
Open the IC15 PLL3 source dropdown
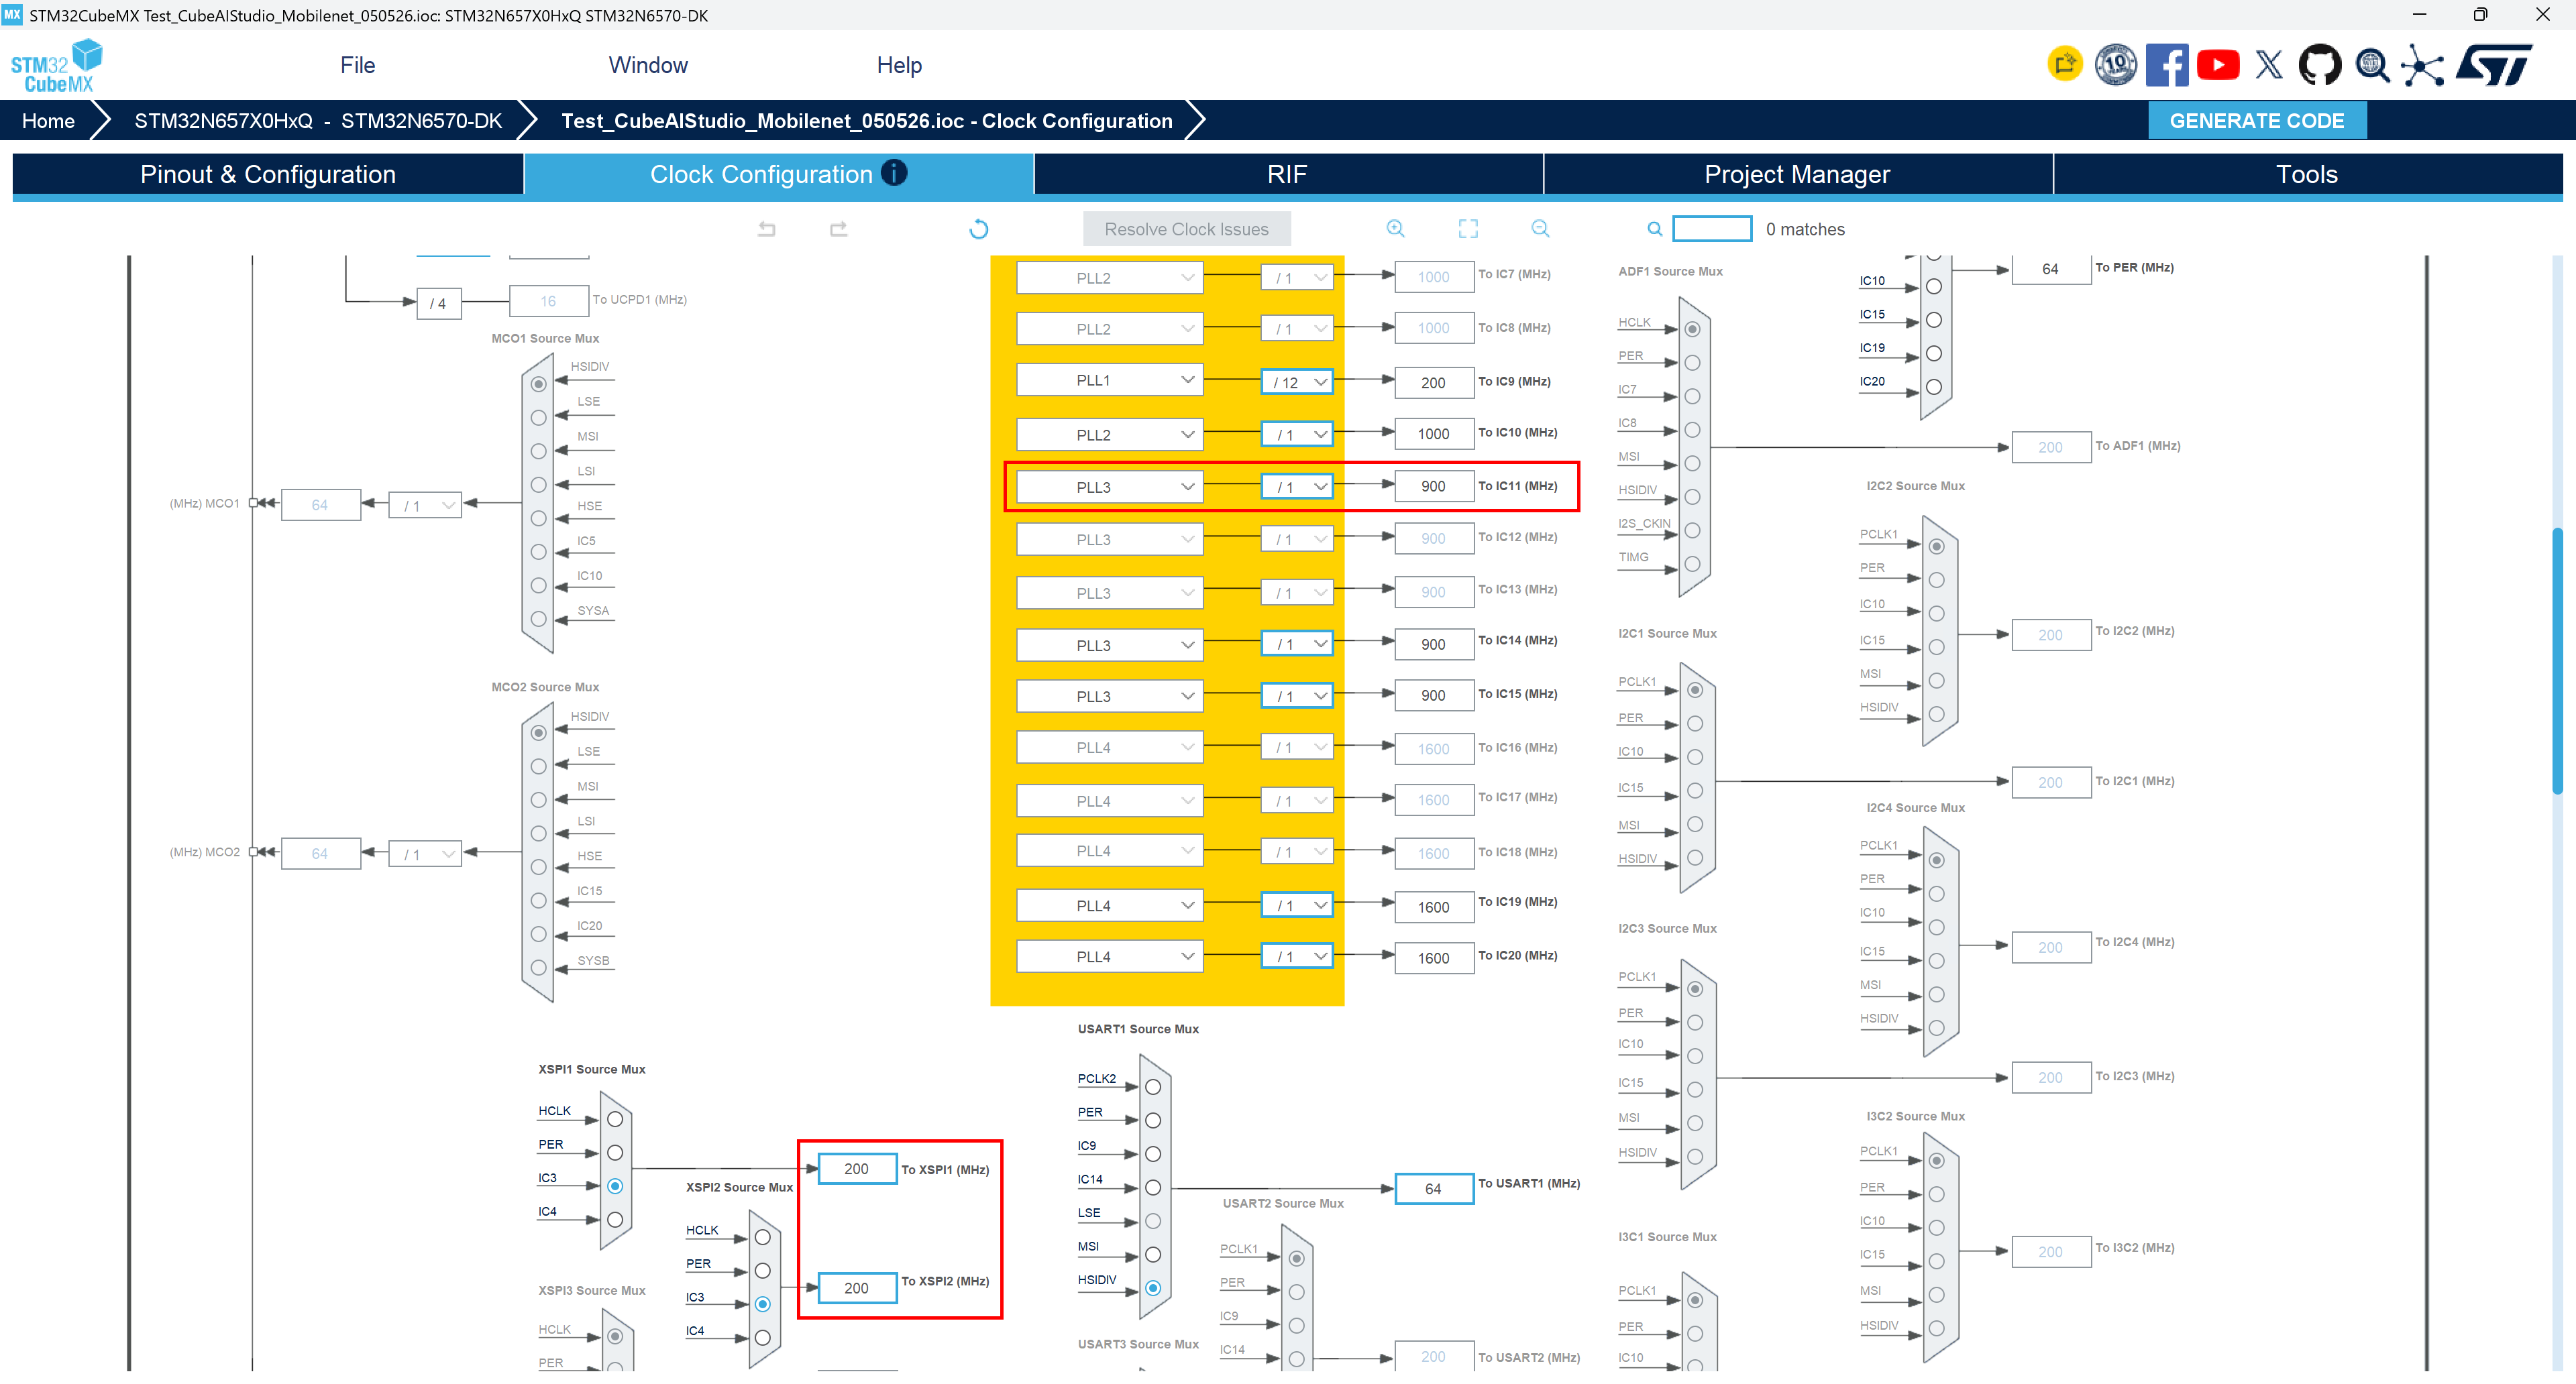coord(1110,697)
